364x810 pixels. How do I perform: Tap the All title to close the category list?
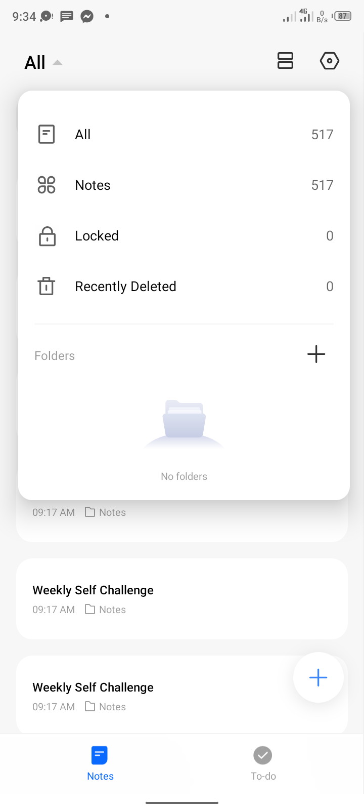[x=35, y=62]
